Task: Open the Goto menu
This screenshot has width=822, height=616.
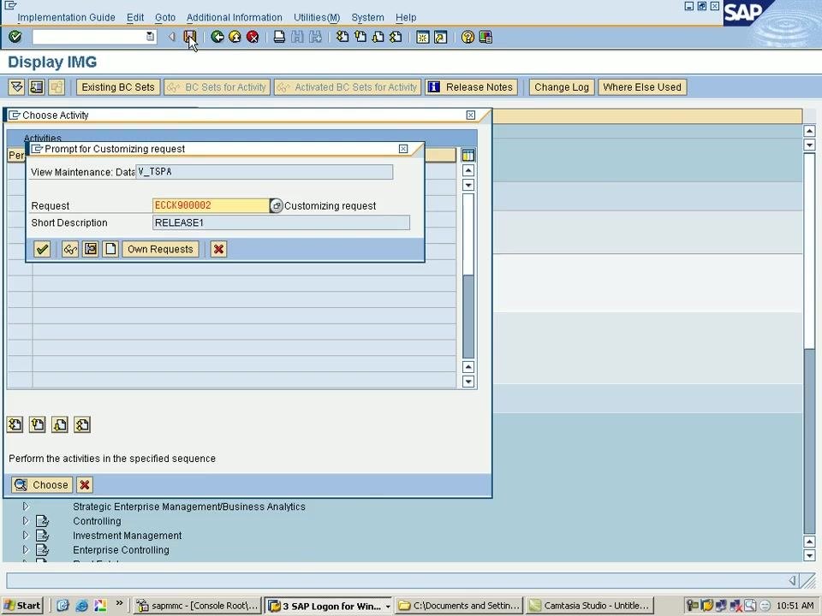Action: (165, 17)
